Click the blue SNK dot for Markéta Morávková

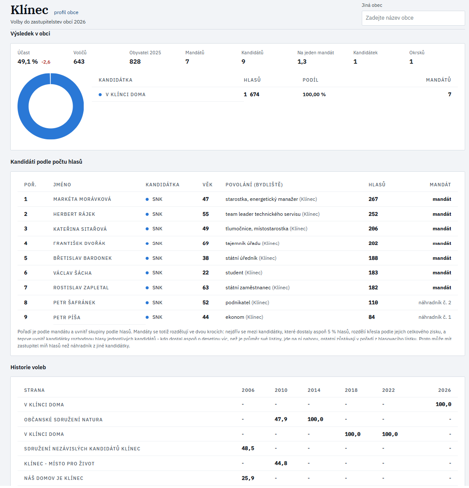147,199
